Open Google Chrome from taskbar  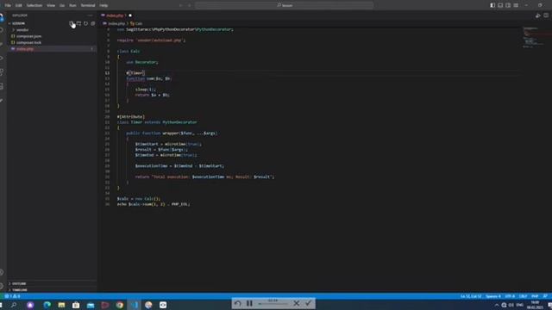pyautogui.click(x=120, y=305)
